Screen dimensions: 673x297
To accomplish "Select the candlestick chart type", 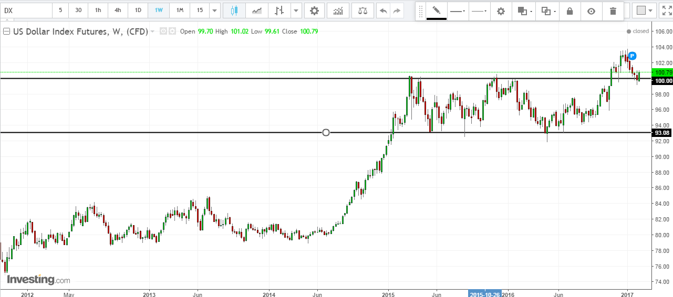I will [x=234, y=10].
